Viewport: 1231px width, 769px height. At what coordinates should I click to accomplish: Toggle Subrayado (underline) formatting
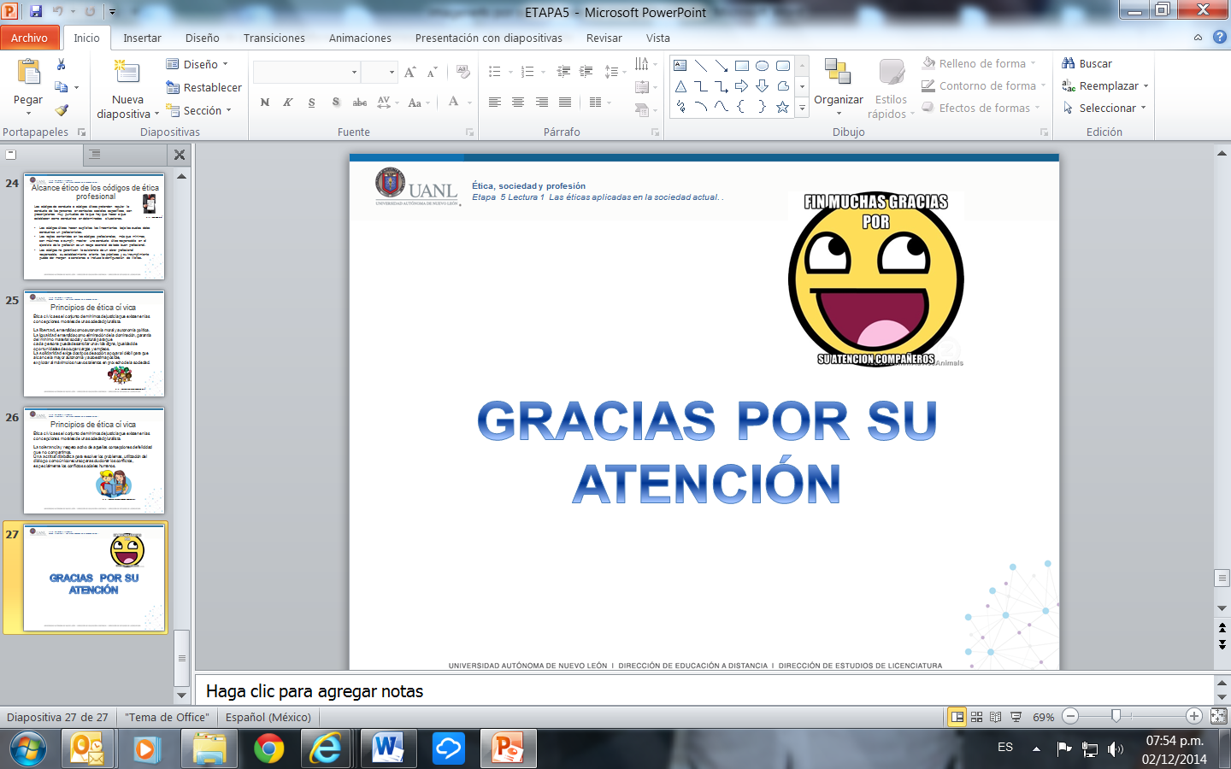(312, 103)
